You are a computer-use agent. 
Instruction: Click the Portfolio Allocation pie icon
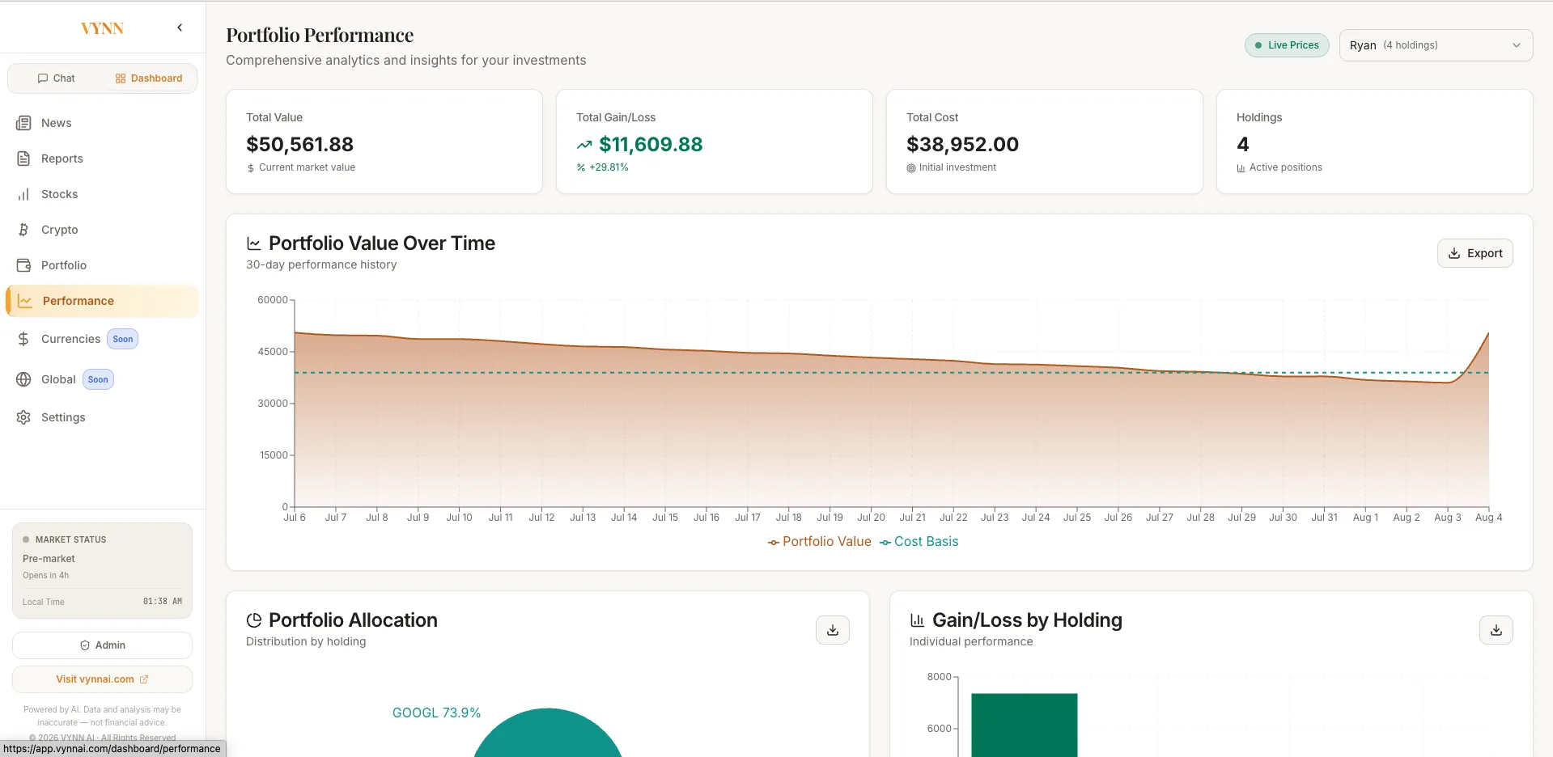click(254, 620)
